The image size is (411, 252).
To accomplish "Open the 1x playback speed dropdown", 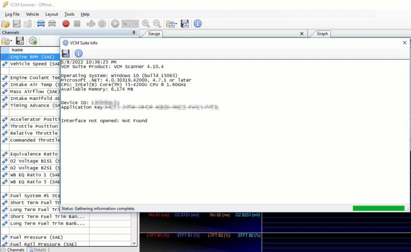I will (x=130, y=24).
